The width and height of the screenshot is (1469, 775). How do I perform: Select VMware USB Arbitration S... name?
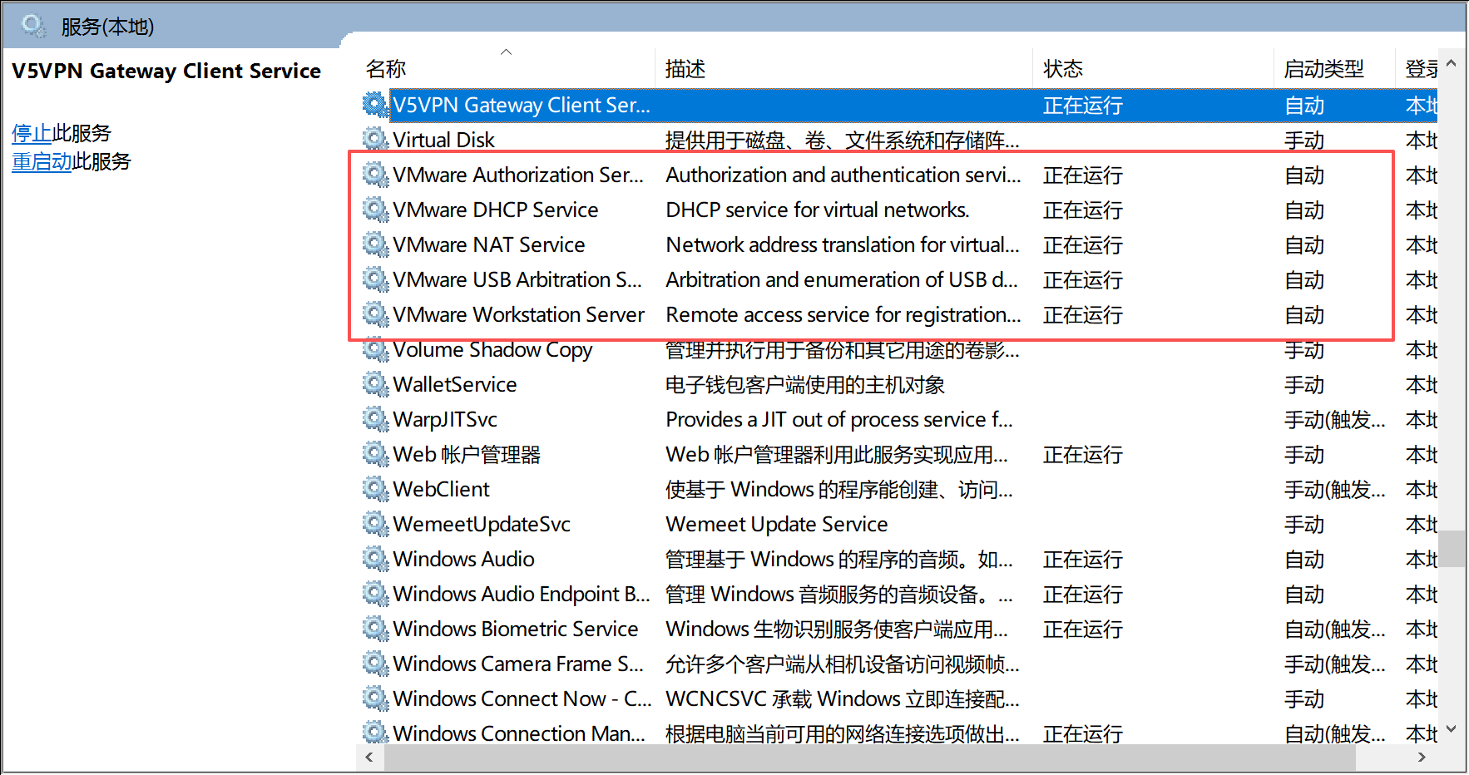point(517,279)
